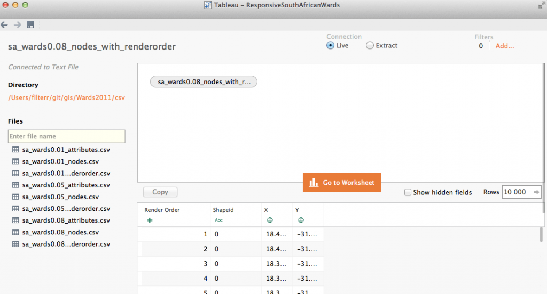Click table icon beside sa_wards0.01_attributes.csv

(x=15, y=150)
